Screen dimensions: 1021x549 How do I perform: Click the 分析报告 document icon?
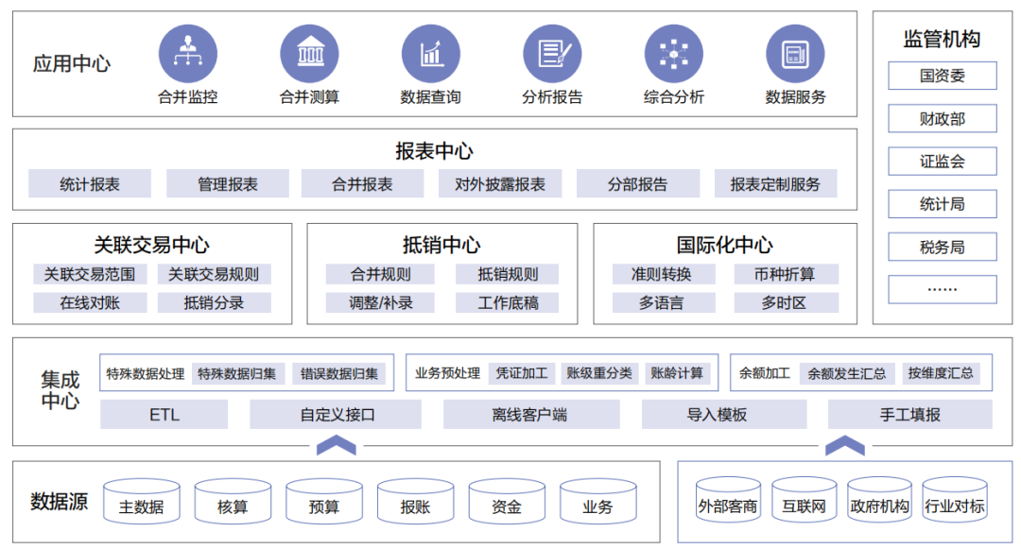552,53
